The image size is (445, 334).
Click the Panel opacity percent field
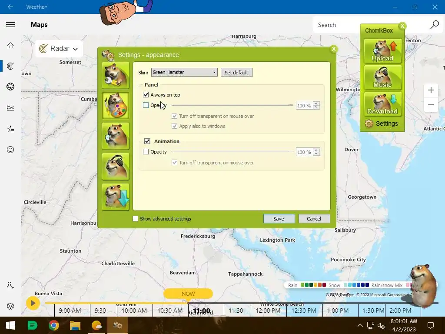pyautogui.click(x=304, y=105)
